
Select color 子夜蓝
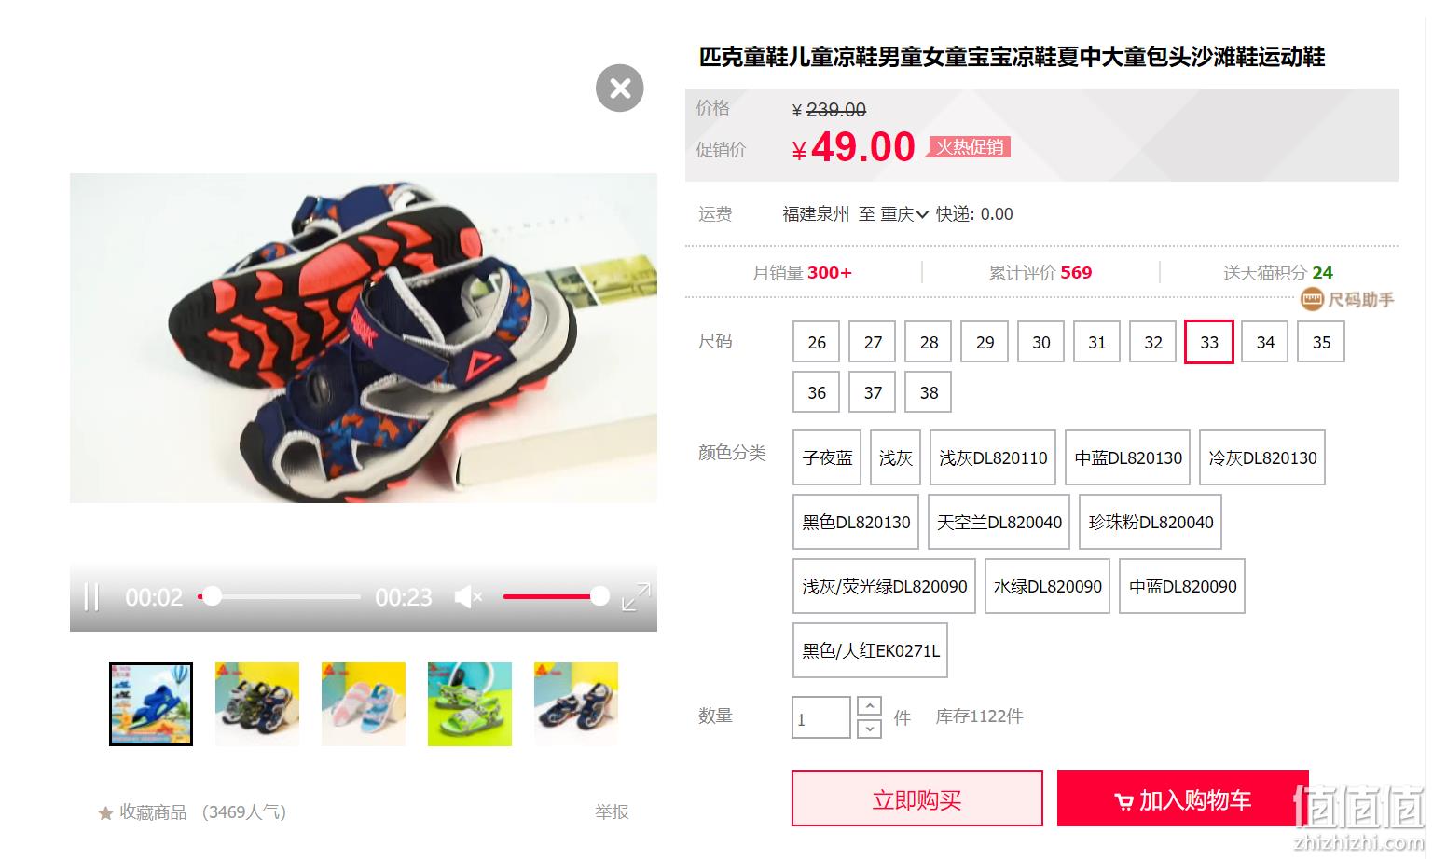tap(828, 457)
